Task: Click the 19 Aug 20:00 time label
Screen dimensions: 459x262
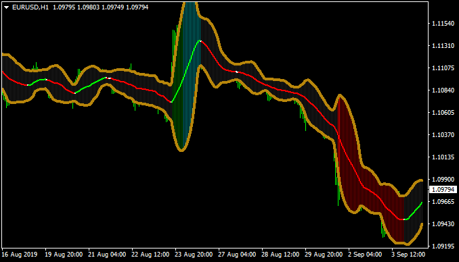Action: 64,255
